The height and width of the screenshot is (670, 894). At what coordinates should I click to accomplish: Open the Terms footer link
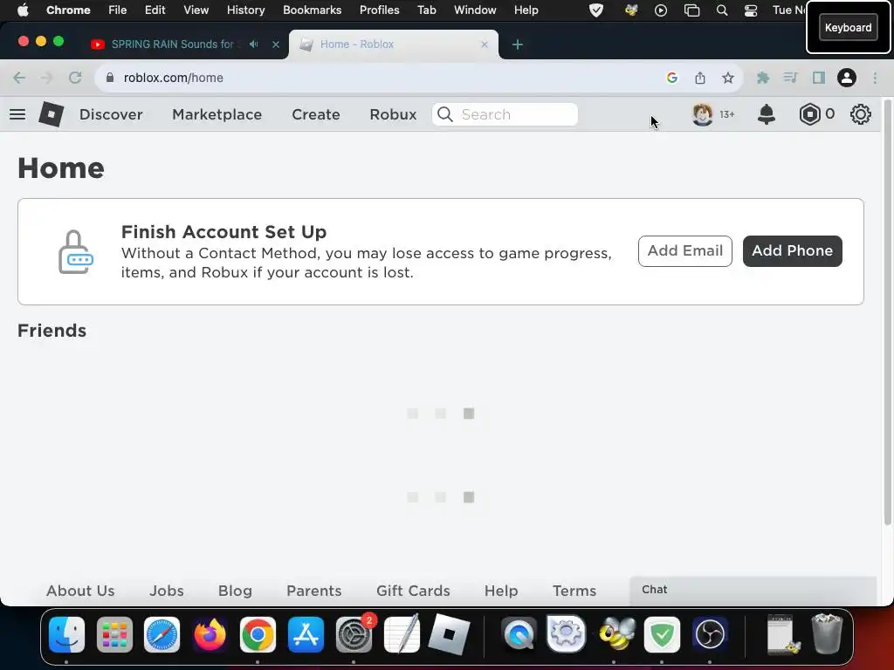pos(574,591)
